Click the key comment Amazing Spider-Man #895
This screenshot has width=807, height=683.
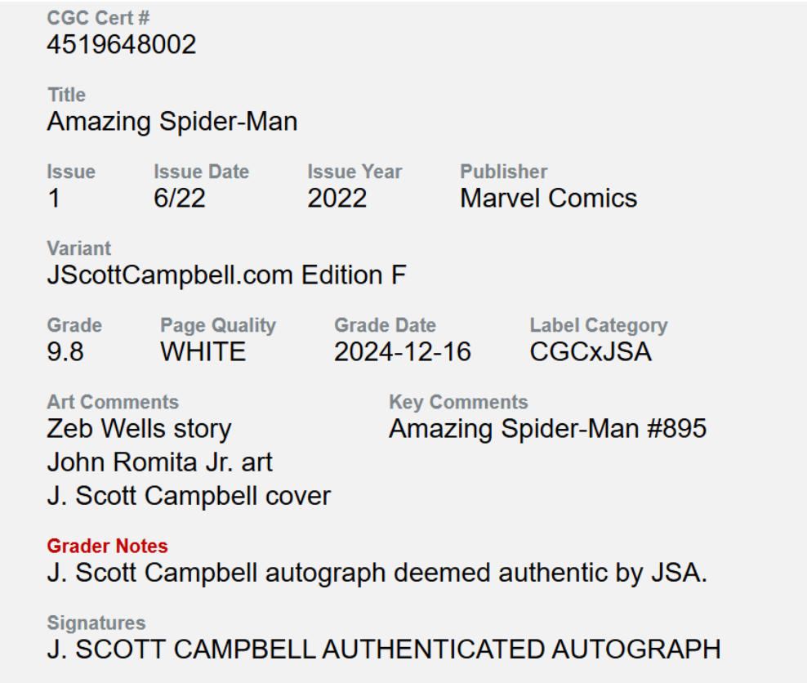coord(547,429)
